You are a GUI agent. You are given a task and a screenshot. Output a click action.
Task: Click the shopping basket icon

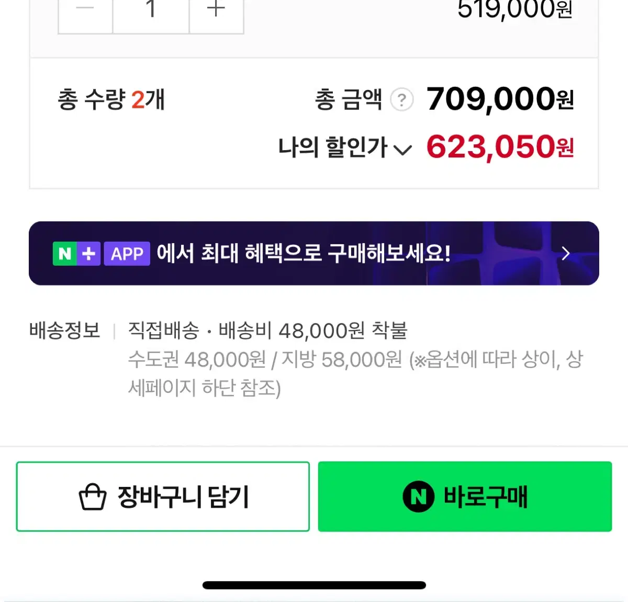pos(93,497)
